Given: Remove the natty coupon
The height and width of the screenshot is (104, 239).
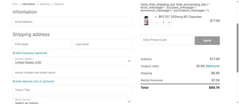Looking at the screenshot, I should pos(213,66).
